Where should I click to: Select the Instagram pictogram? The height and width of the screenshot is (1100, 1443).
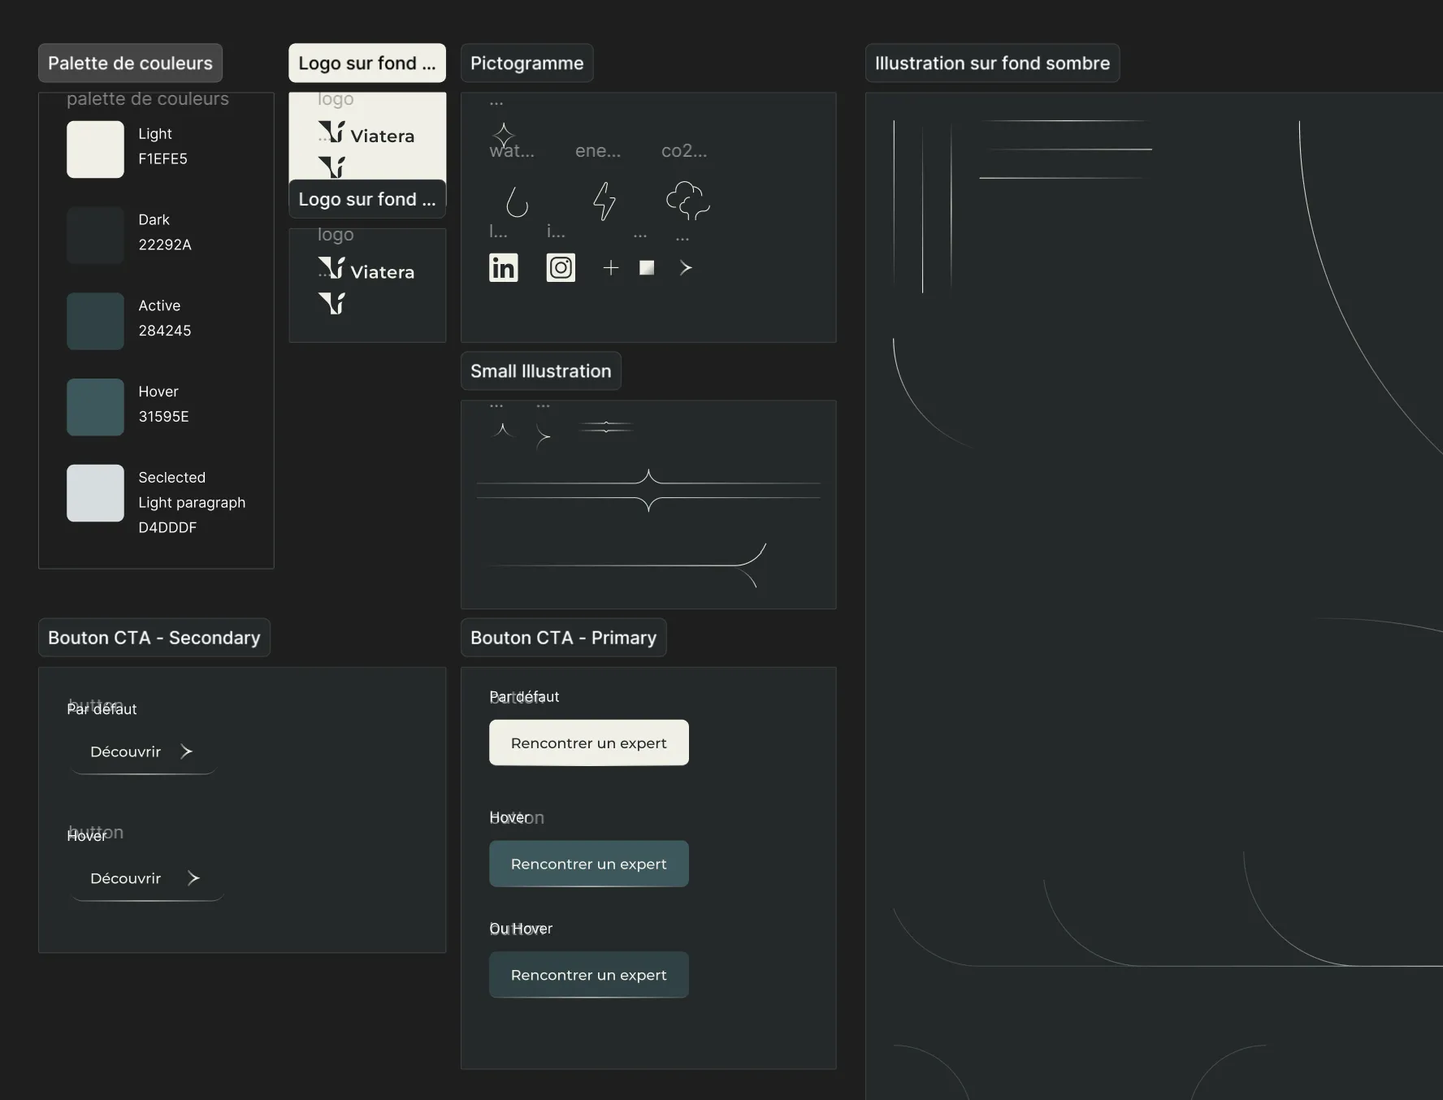coord(561,267)
